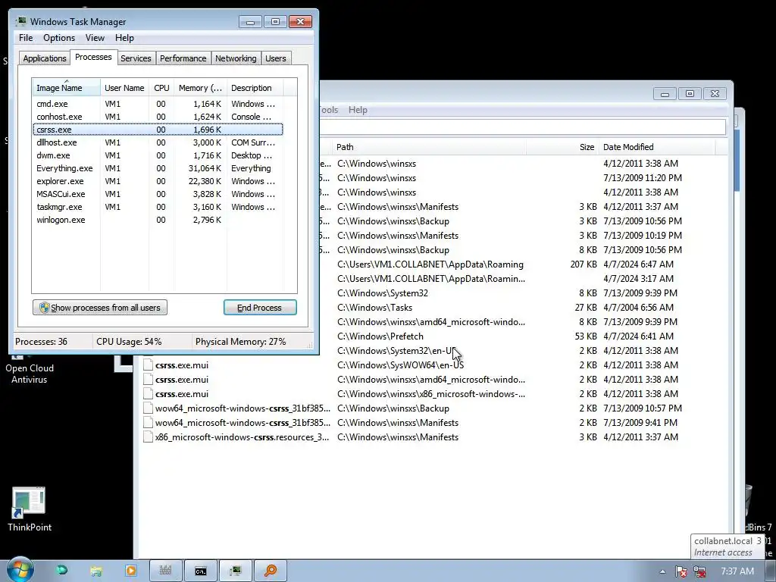This screenshot has height=582, width=776.
Task: Click the C:\Windows\System32 path with 8 KB size
Action: [x=383, y=293]
